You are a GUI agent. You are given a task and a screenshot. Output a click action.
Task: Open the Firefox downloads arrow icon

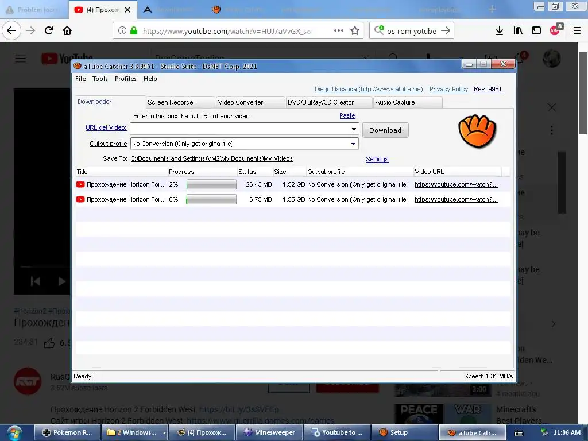click(x=500, y=31)
